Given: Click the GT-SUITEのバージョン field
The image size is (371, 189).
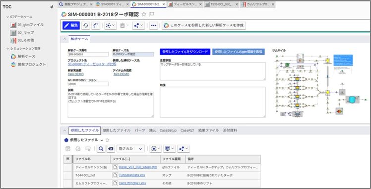Looking at the screenshot, I should tap(88, 84).
